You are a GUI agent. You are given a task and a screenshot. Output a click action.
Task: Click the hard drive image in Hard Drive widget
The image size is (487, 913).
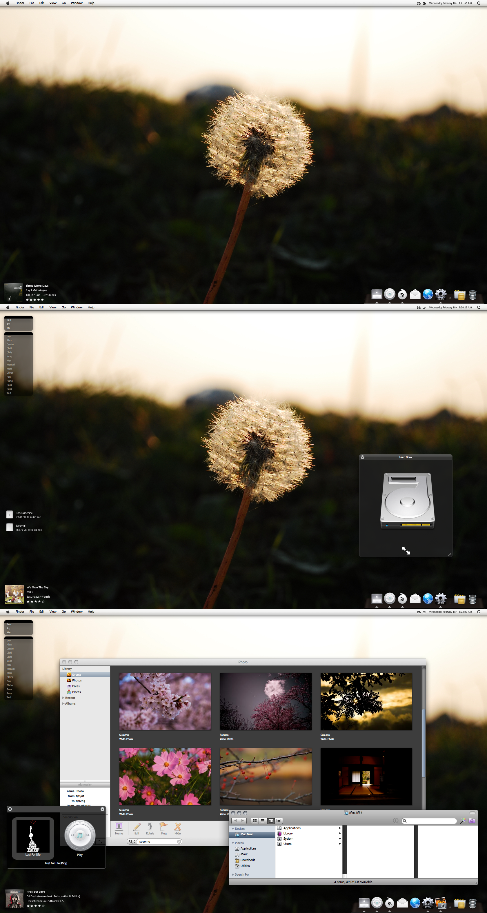tap(407, 501)
